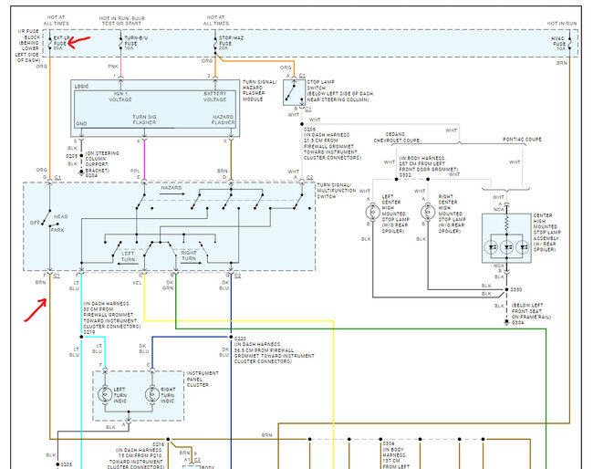Select 'TURN SIGNAL/HAZARD FLASHER MODULE' caption
Viewport: 593px width, 469px height.
click(259, 90)
